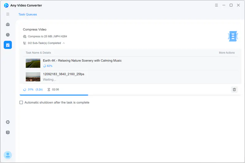Viewport: 245px width, 163px height.
Task: Delete the task using the trash icon
Action: click(234, 90)
